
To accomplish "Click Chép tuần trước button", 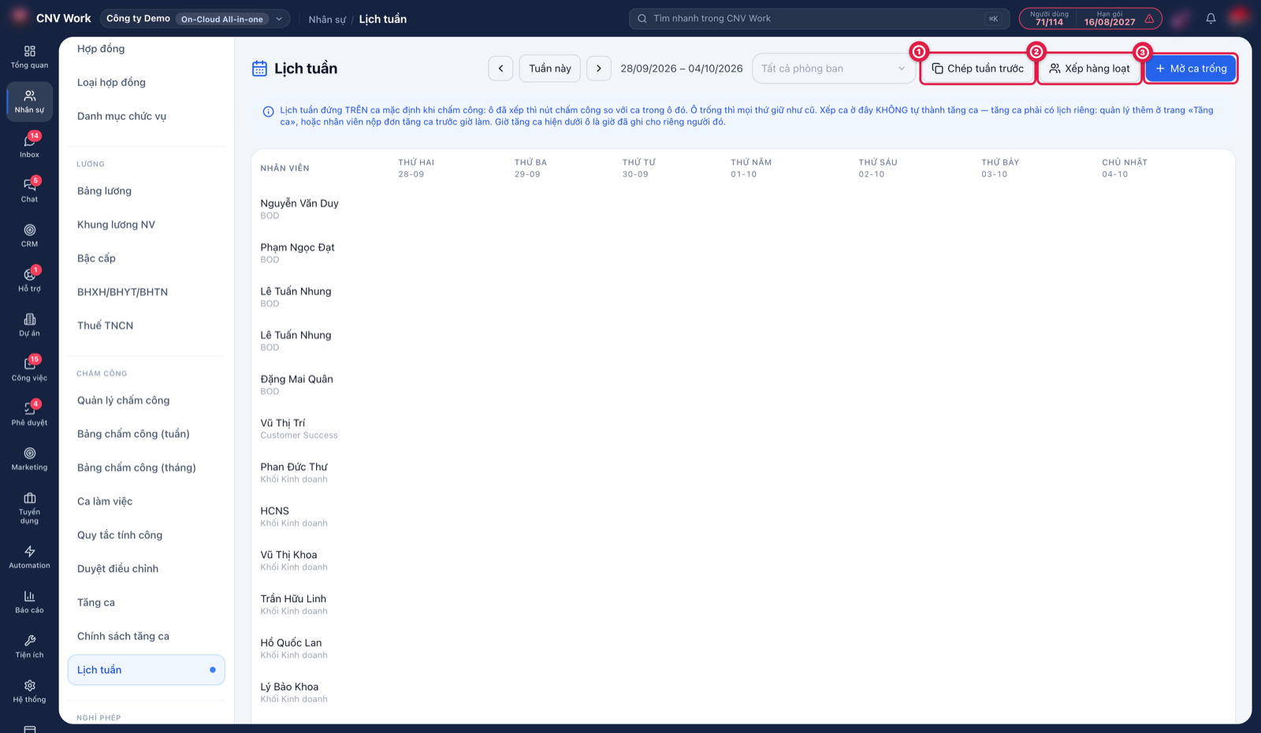I will tap(978, 69).
